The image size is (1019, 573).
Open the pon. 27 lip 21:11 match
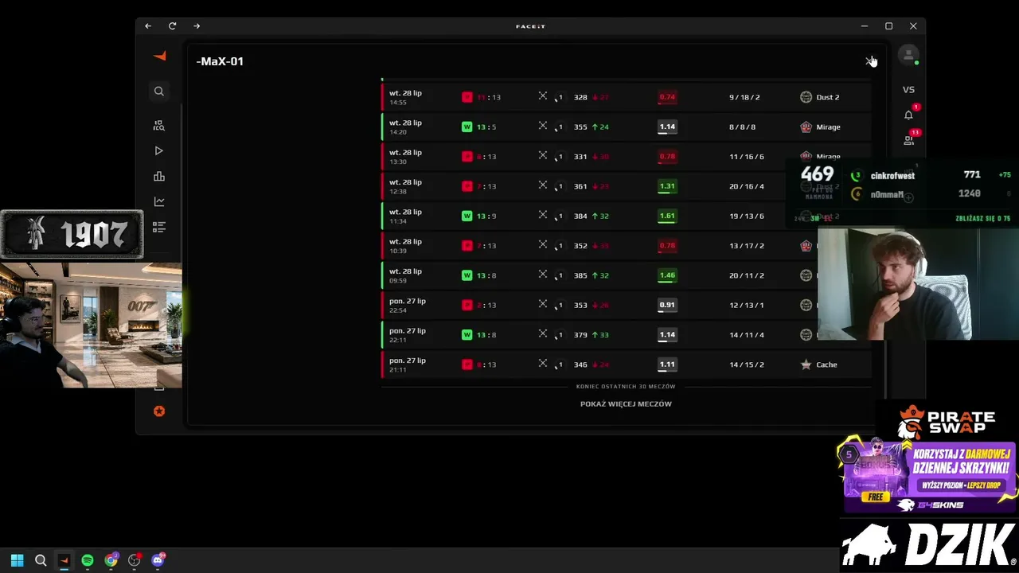(x=626, y=364)
